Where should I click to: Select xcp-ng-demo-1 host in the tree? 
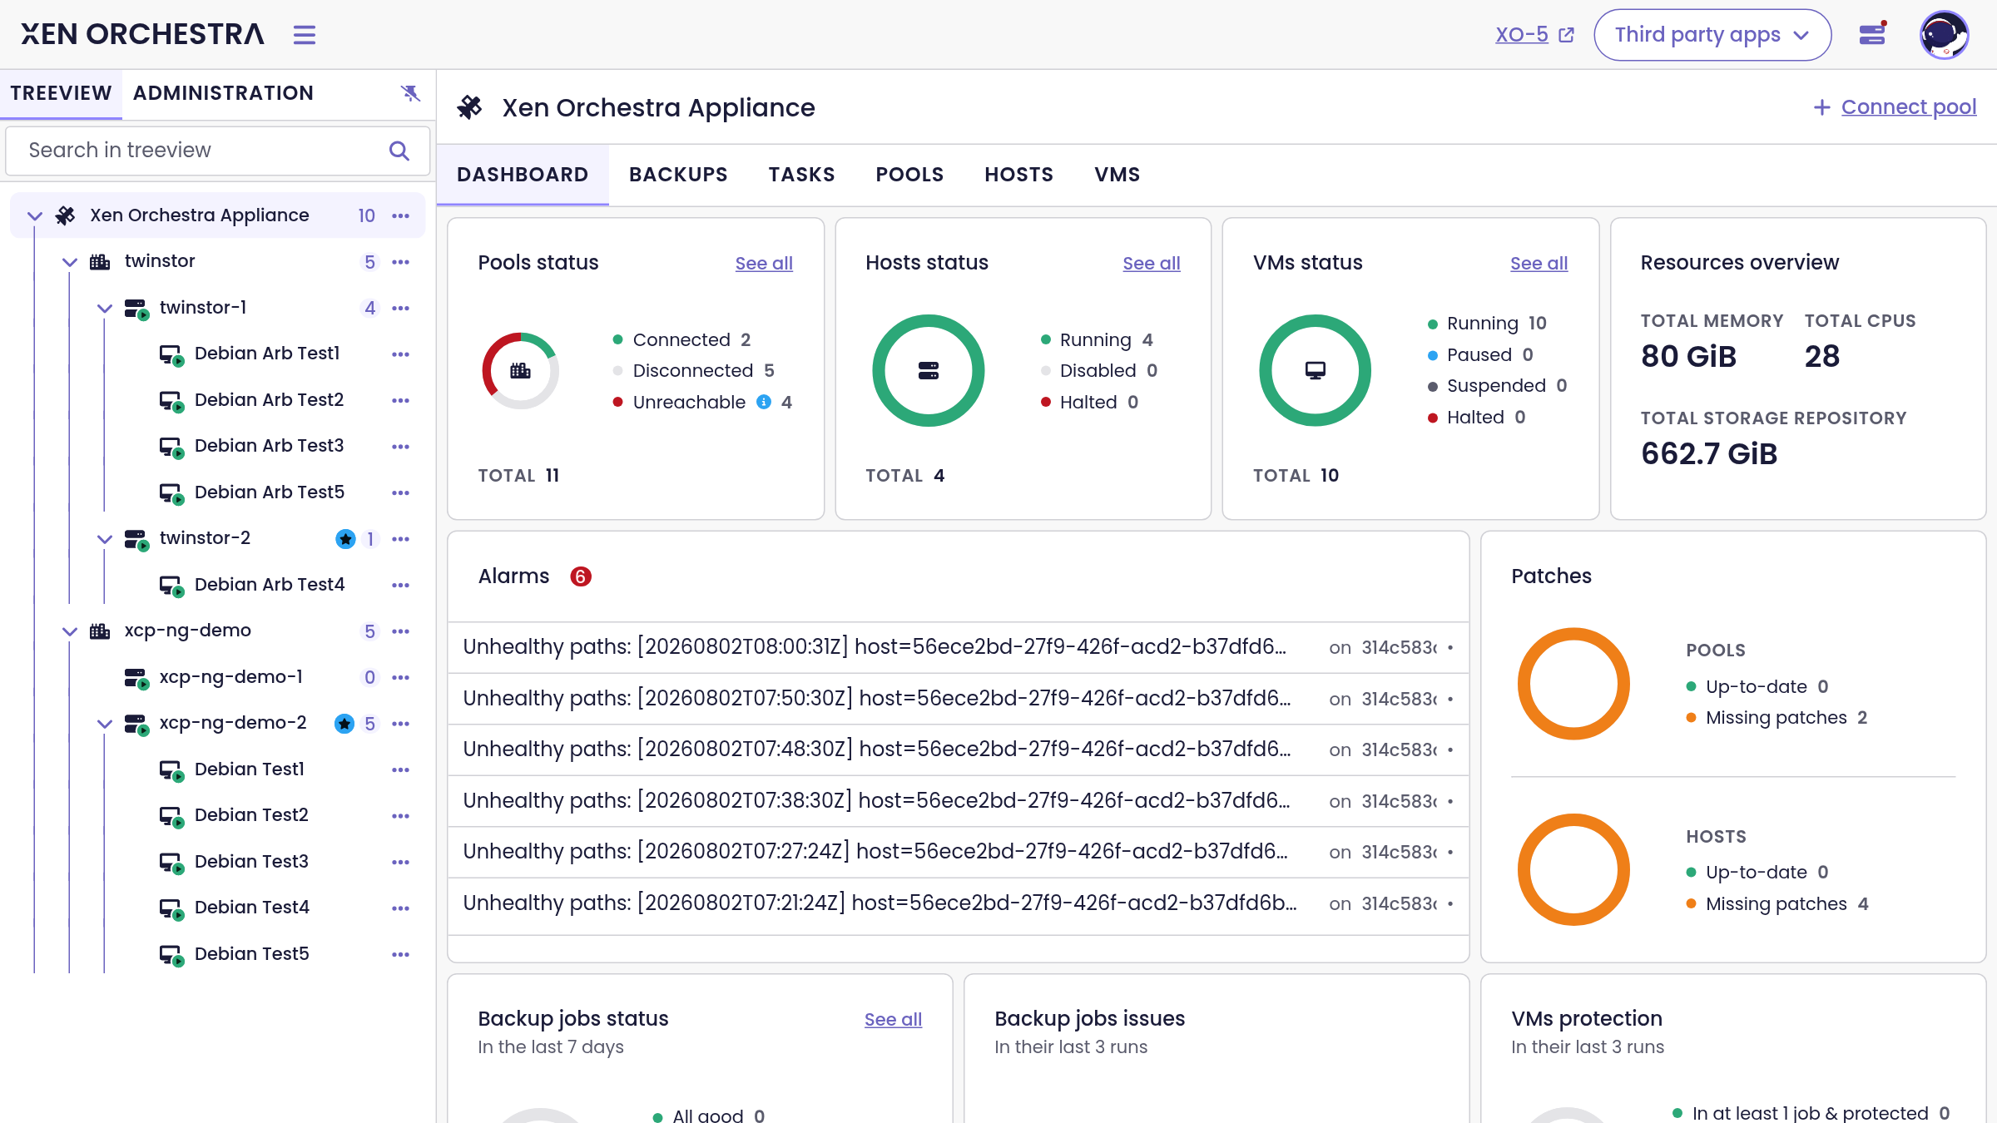pos(231,677)
